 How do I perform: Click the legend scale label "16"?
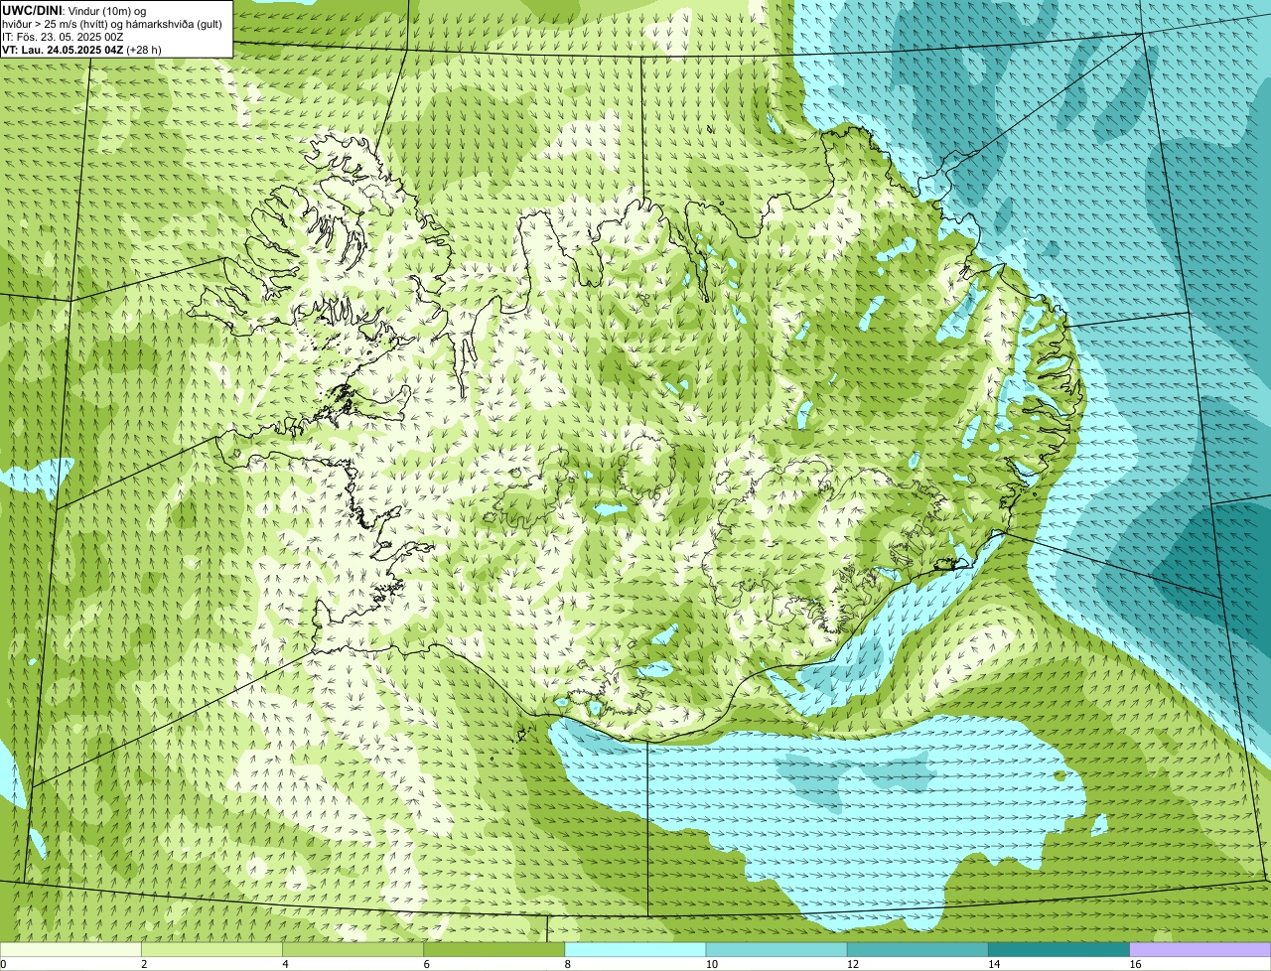pos(1135,964)
